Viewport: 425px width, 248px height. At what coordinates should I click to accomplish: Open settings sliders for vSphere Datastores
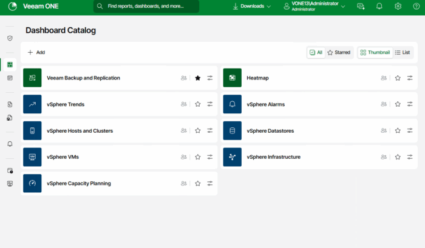pyautogui.click(x=410, y=130)
